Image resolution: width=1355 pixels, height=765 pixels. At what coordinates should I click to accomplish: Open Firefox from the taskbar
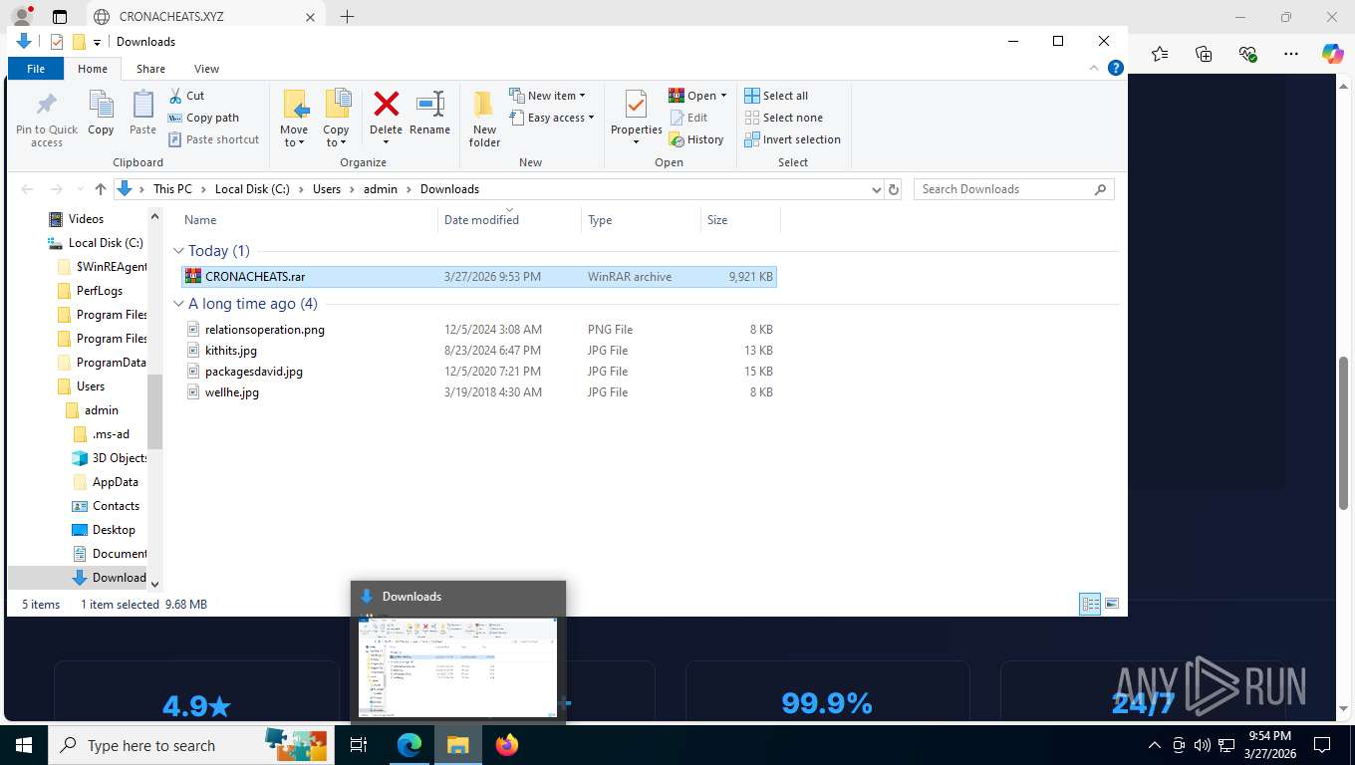point(507,744)
